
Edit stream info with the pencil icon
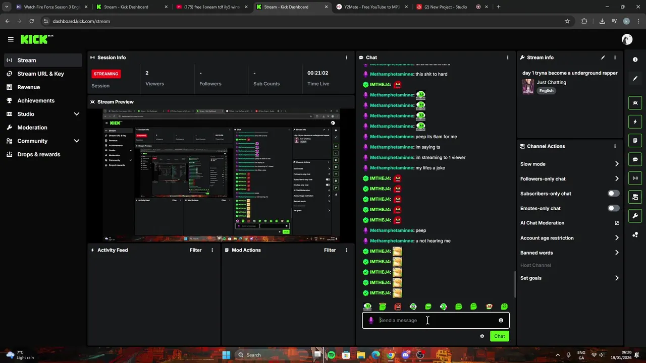coord(603,57)
